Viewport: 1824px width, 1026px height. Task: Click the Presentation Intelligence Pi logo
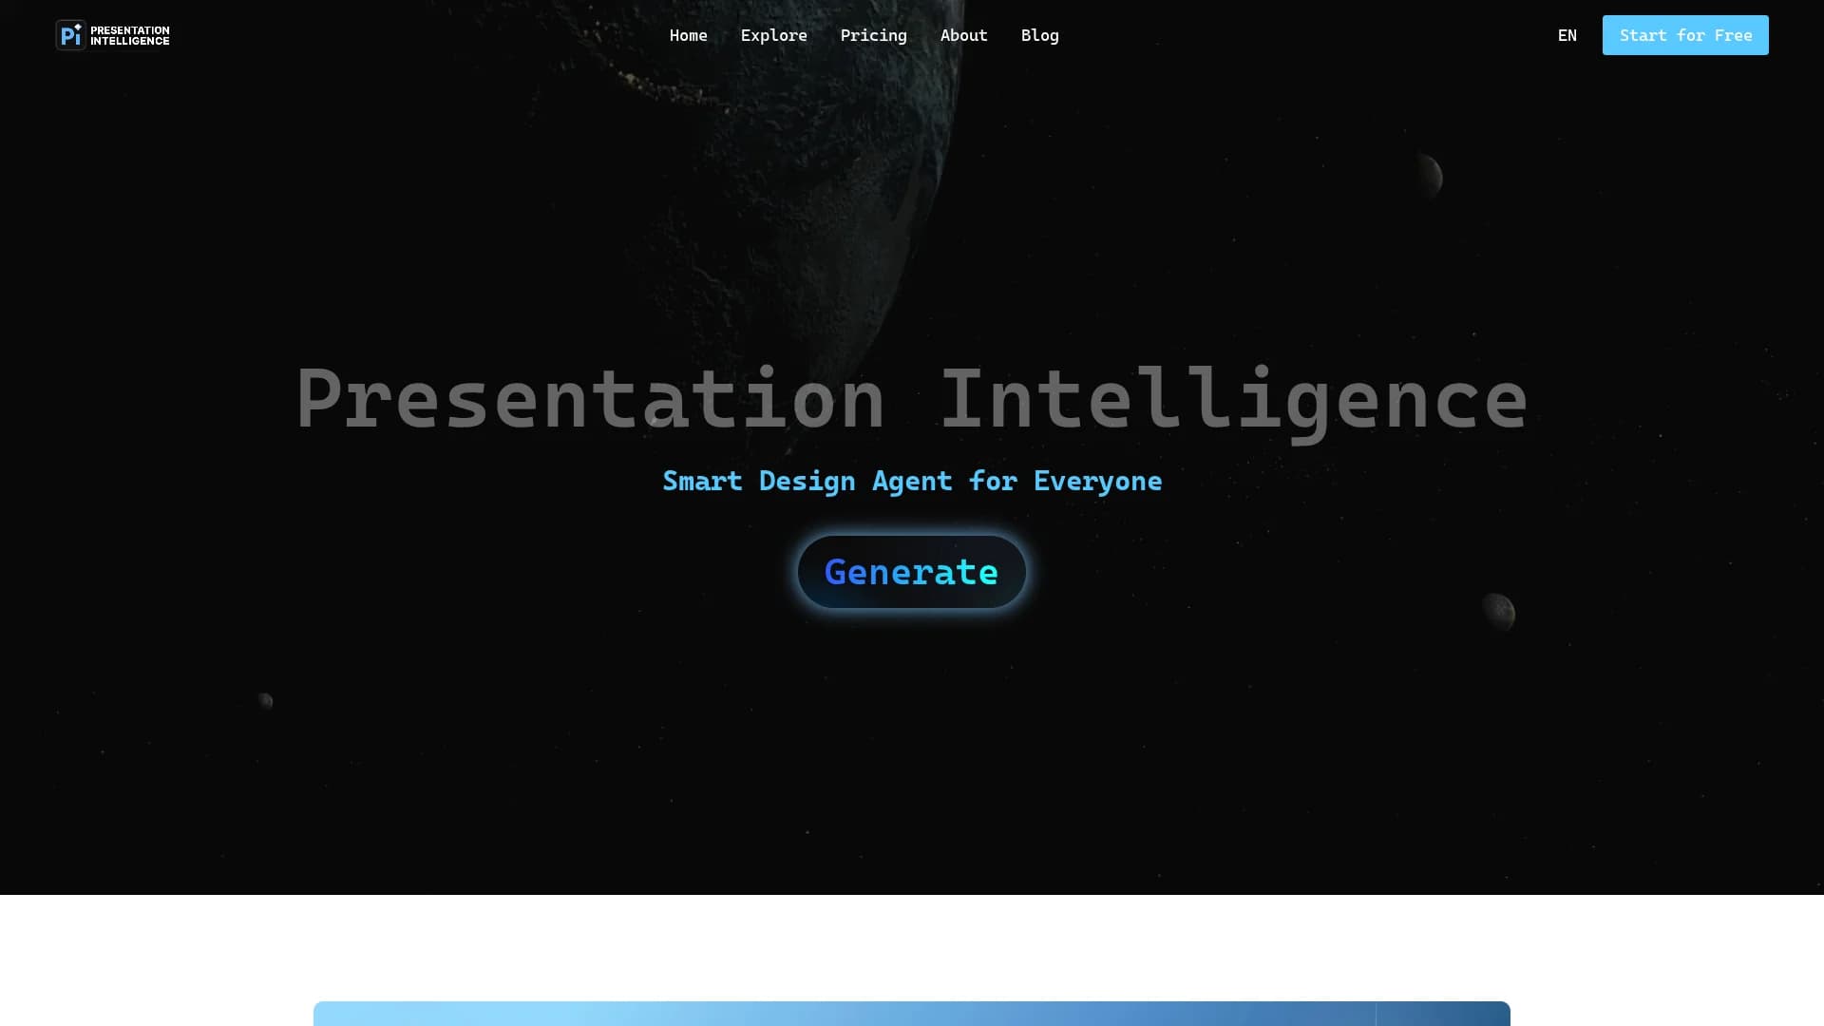tap(112, 35)
